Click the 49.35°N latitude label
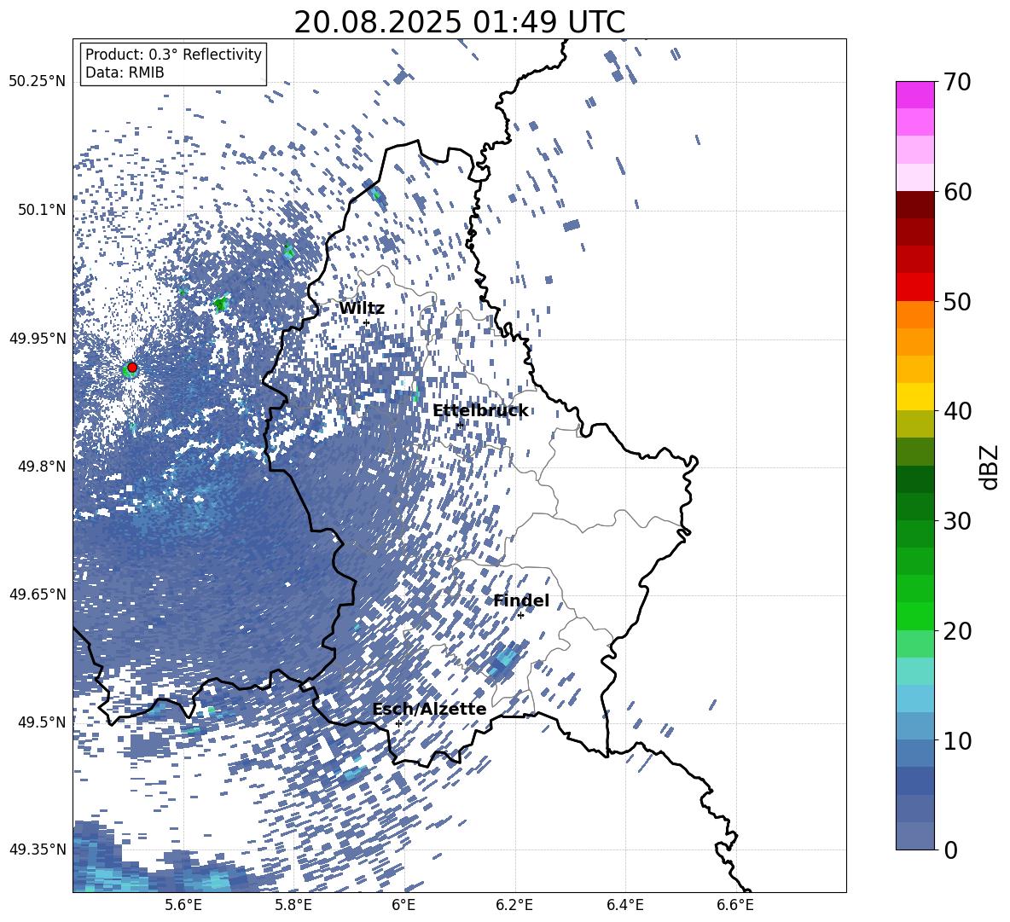1010x922 pixels. (x=38, y=850)
